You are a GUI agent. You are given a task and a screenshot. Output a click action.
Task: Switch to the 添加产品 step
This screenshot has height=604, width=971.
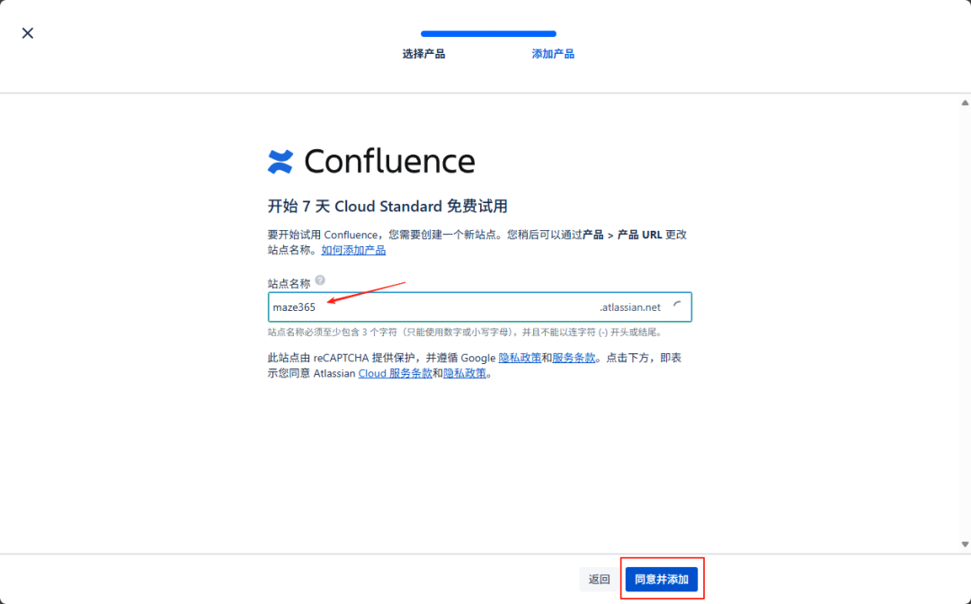[552, 53]
